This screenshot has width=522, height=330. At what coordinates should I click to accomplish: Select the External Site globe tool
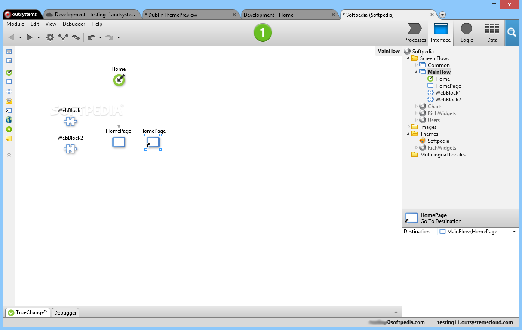(x=9, y=120)
